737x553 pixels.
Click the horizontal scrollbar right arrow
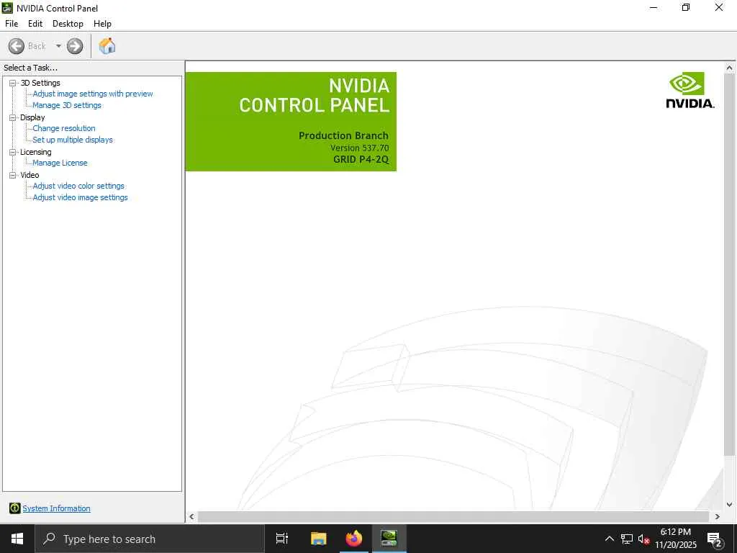point(718,516)
